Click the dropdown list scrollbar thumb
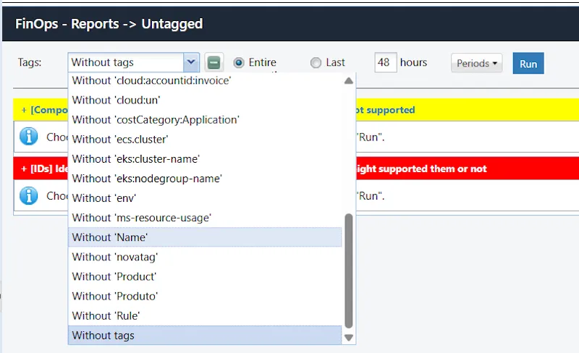 pos(349,269)
